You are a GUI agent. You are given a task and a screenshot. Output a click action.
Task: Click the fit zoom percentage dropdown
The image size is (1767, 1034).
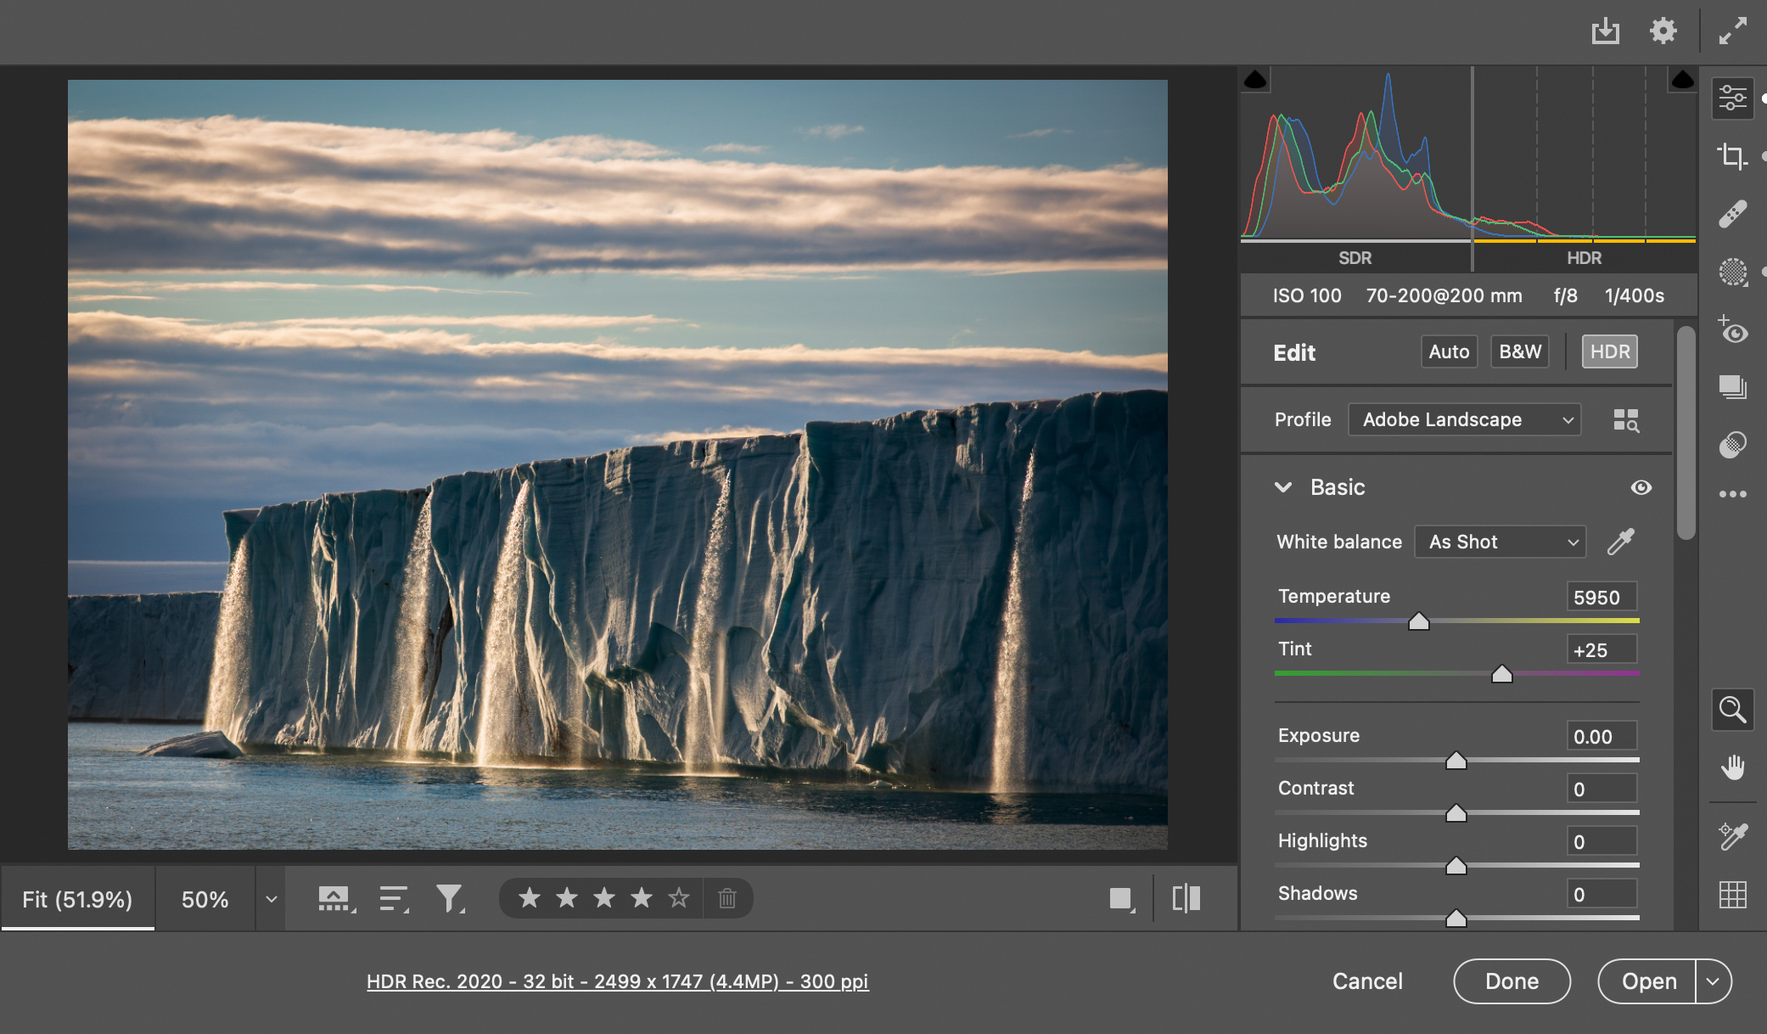(270, 897)
